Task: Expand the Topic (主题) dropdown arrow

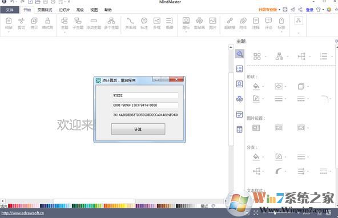Action: tap(65, 32)
